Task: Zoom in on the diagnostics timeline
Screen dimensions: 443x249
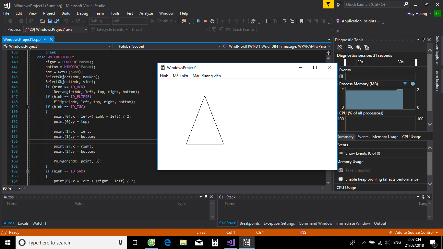Action: [x=350, y=47]
